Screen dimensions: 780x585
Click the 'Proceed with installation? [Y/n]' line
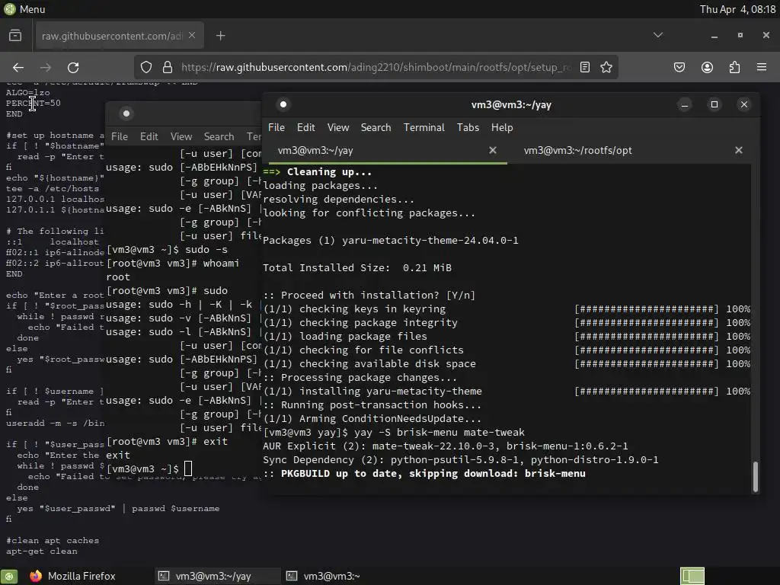pyautogui.click(x=369, y=295)
